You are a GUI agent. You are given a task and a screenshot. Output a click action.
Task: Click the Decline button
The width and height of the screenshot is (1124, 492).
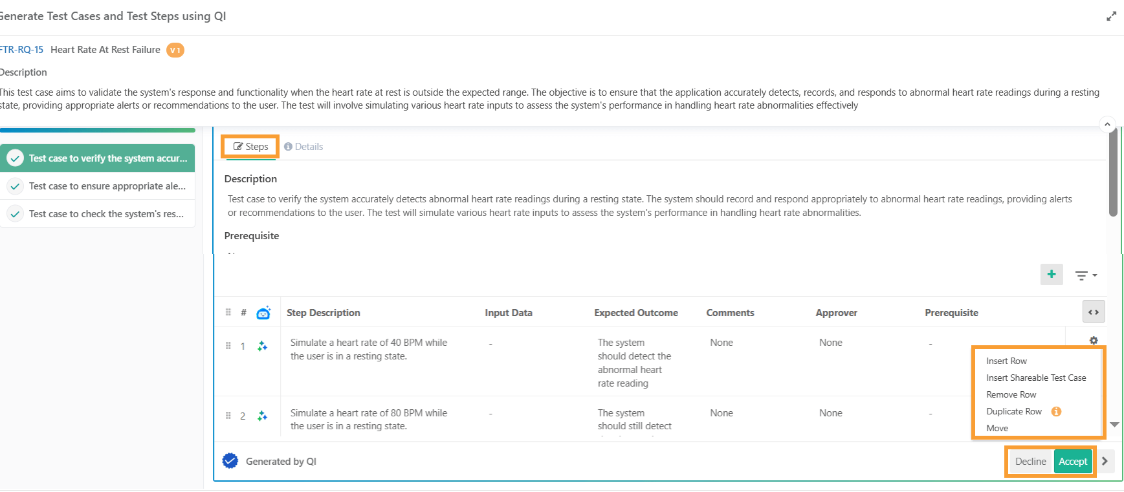click(x=1030, y=462)
